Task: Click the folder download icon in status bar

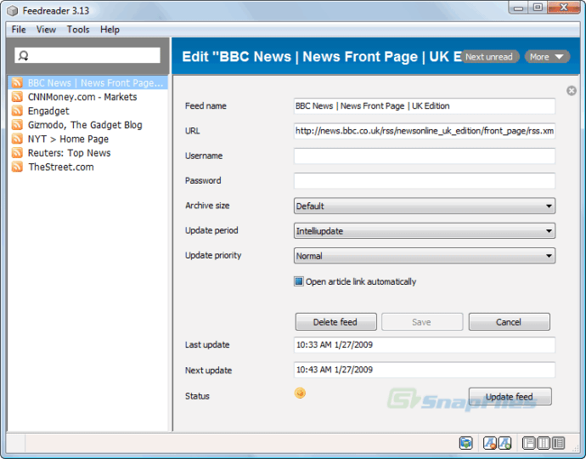Action: coord(466,443)
